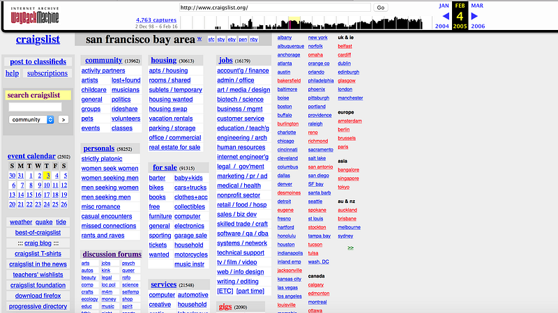This screenshot has width=558, height=313.
Task: Select the pen sub-area tab
Action: point(243,40)
